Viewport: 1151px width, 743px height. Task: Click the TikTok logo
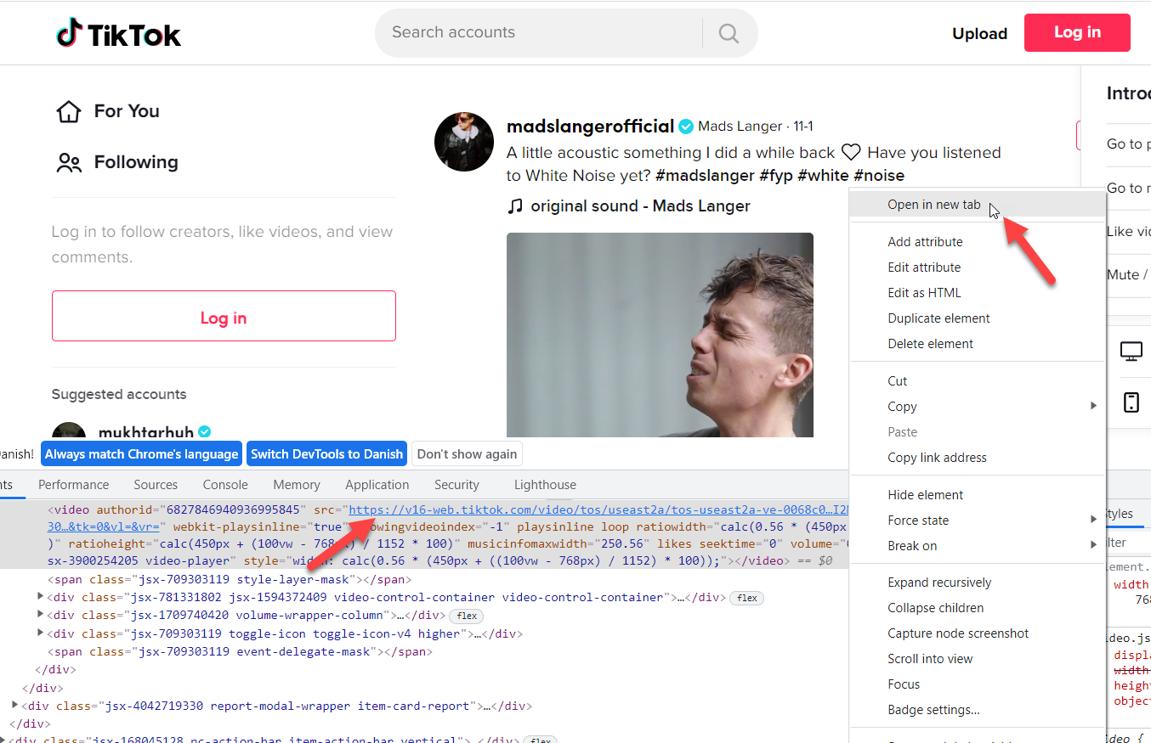[119, 34]
